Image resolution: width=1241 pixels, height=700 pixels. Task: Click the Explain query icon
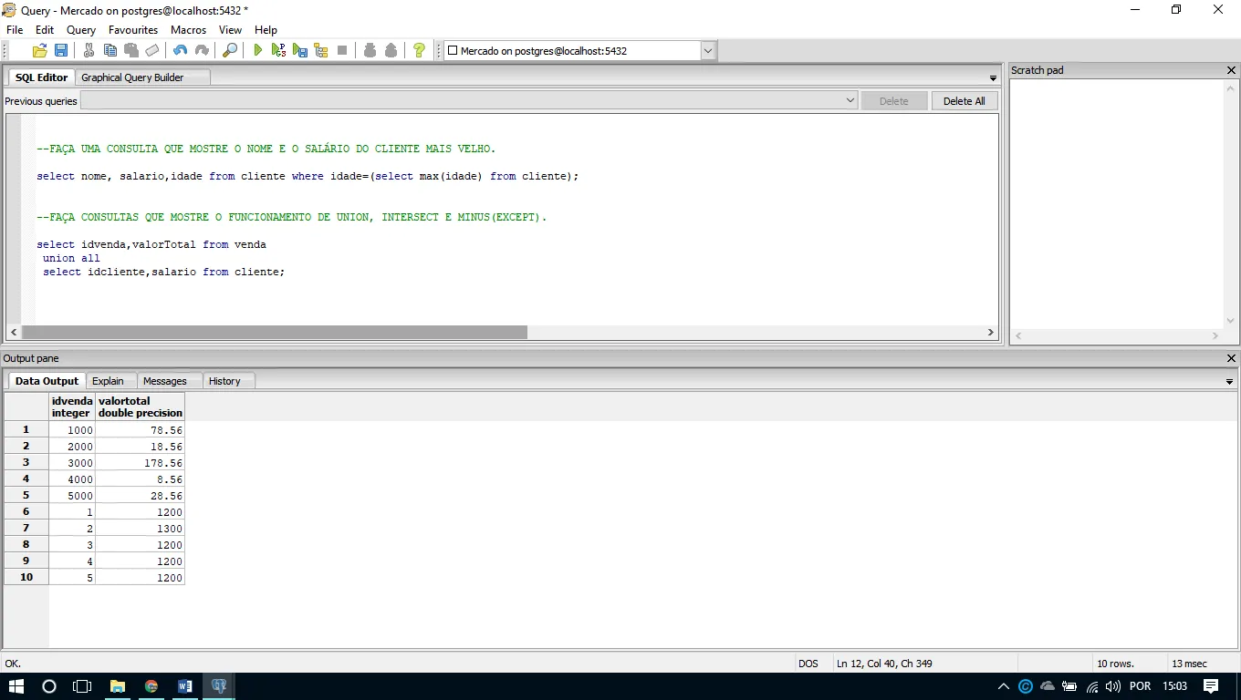320,51
